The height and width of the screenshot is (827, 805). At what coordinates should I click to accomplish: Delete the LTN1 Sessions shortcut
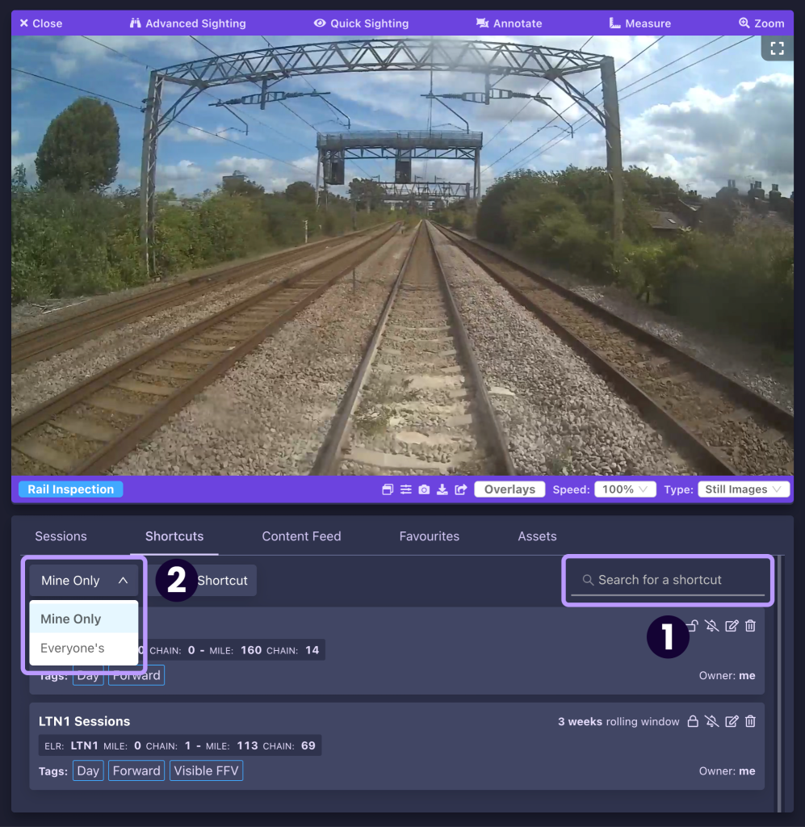[750, 721]
